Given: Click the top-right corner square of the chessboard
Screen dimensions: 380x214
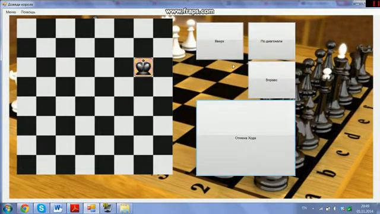Looking at the screenshot, I should pos(163,28).
